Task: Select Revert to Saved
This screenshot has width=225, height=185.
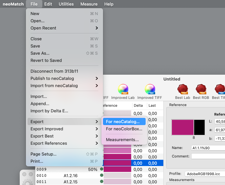Action: coord(64,60)
